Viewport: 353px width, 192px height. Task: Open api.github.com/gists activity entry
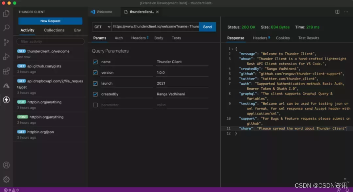pyautogui.click(x=50, y=69)
